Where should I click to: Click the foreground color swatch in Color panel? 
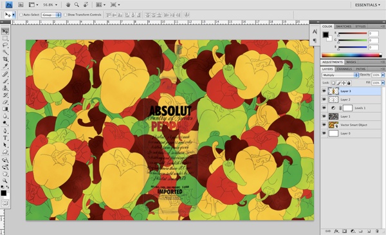tap(326, 35)
